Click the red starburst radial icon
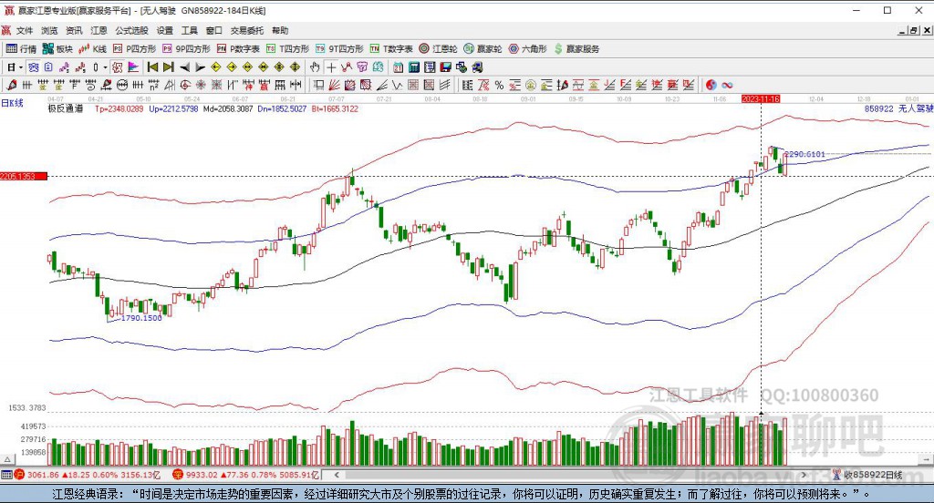 tap(200, 85)
